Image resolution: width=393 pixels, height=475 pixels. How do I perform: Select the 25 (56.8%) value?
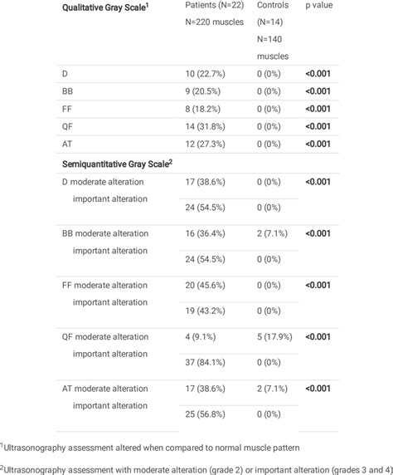pyautogui.click(x=205, y=414)
